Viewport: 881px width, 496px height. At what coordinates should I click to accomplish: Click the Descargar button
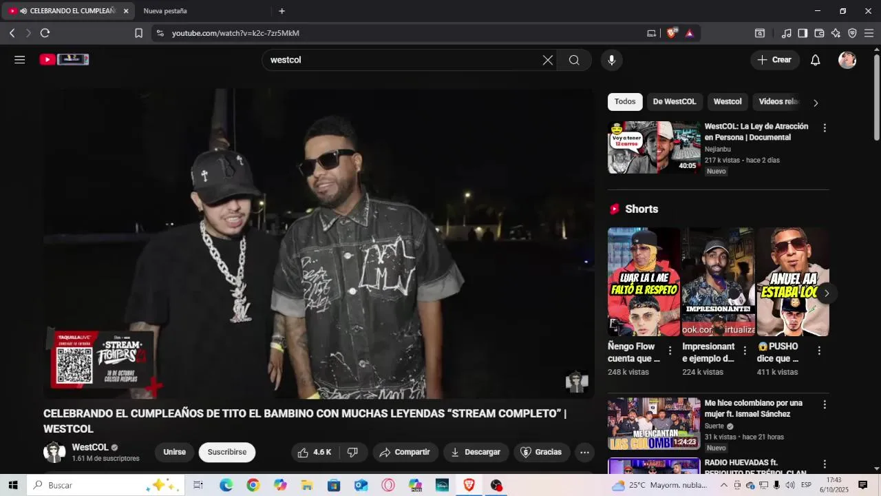[476, 453]
